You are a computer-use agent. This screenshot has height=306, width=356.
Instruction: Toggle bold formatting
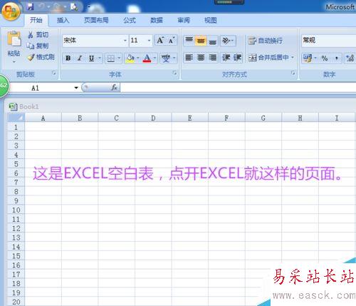point(68,58)
